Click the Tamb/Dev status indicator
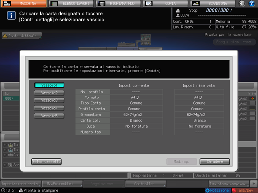Viewport: 258px width, 193px height. (244, 190)
